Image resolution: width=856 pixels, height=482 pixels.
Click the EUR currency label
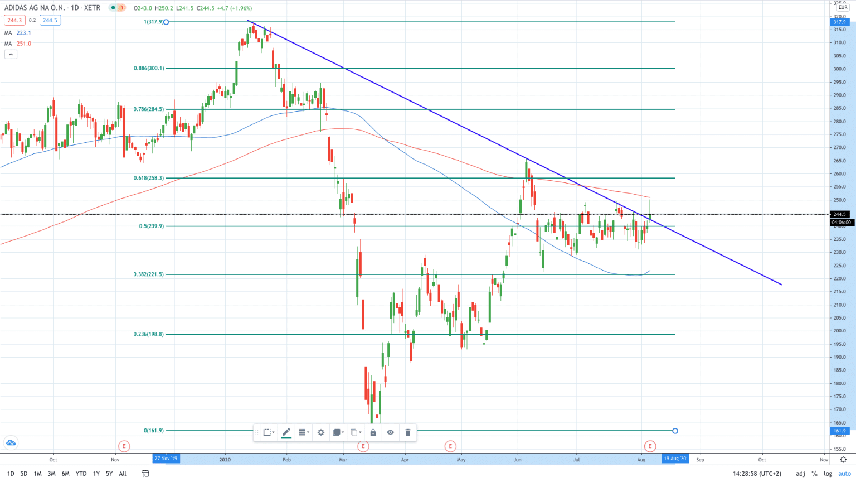[x=843, y=7]
